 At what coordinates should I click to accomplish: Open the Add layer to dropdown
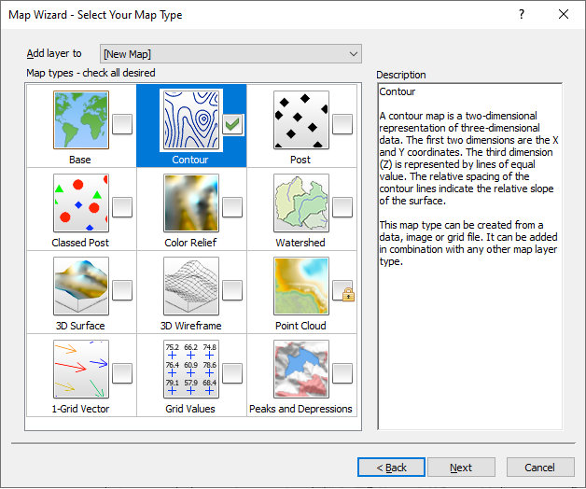[x=230, y=54]
